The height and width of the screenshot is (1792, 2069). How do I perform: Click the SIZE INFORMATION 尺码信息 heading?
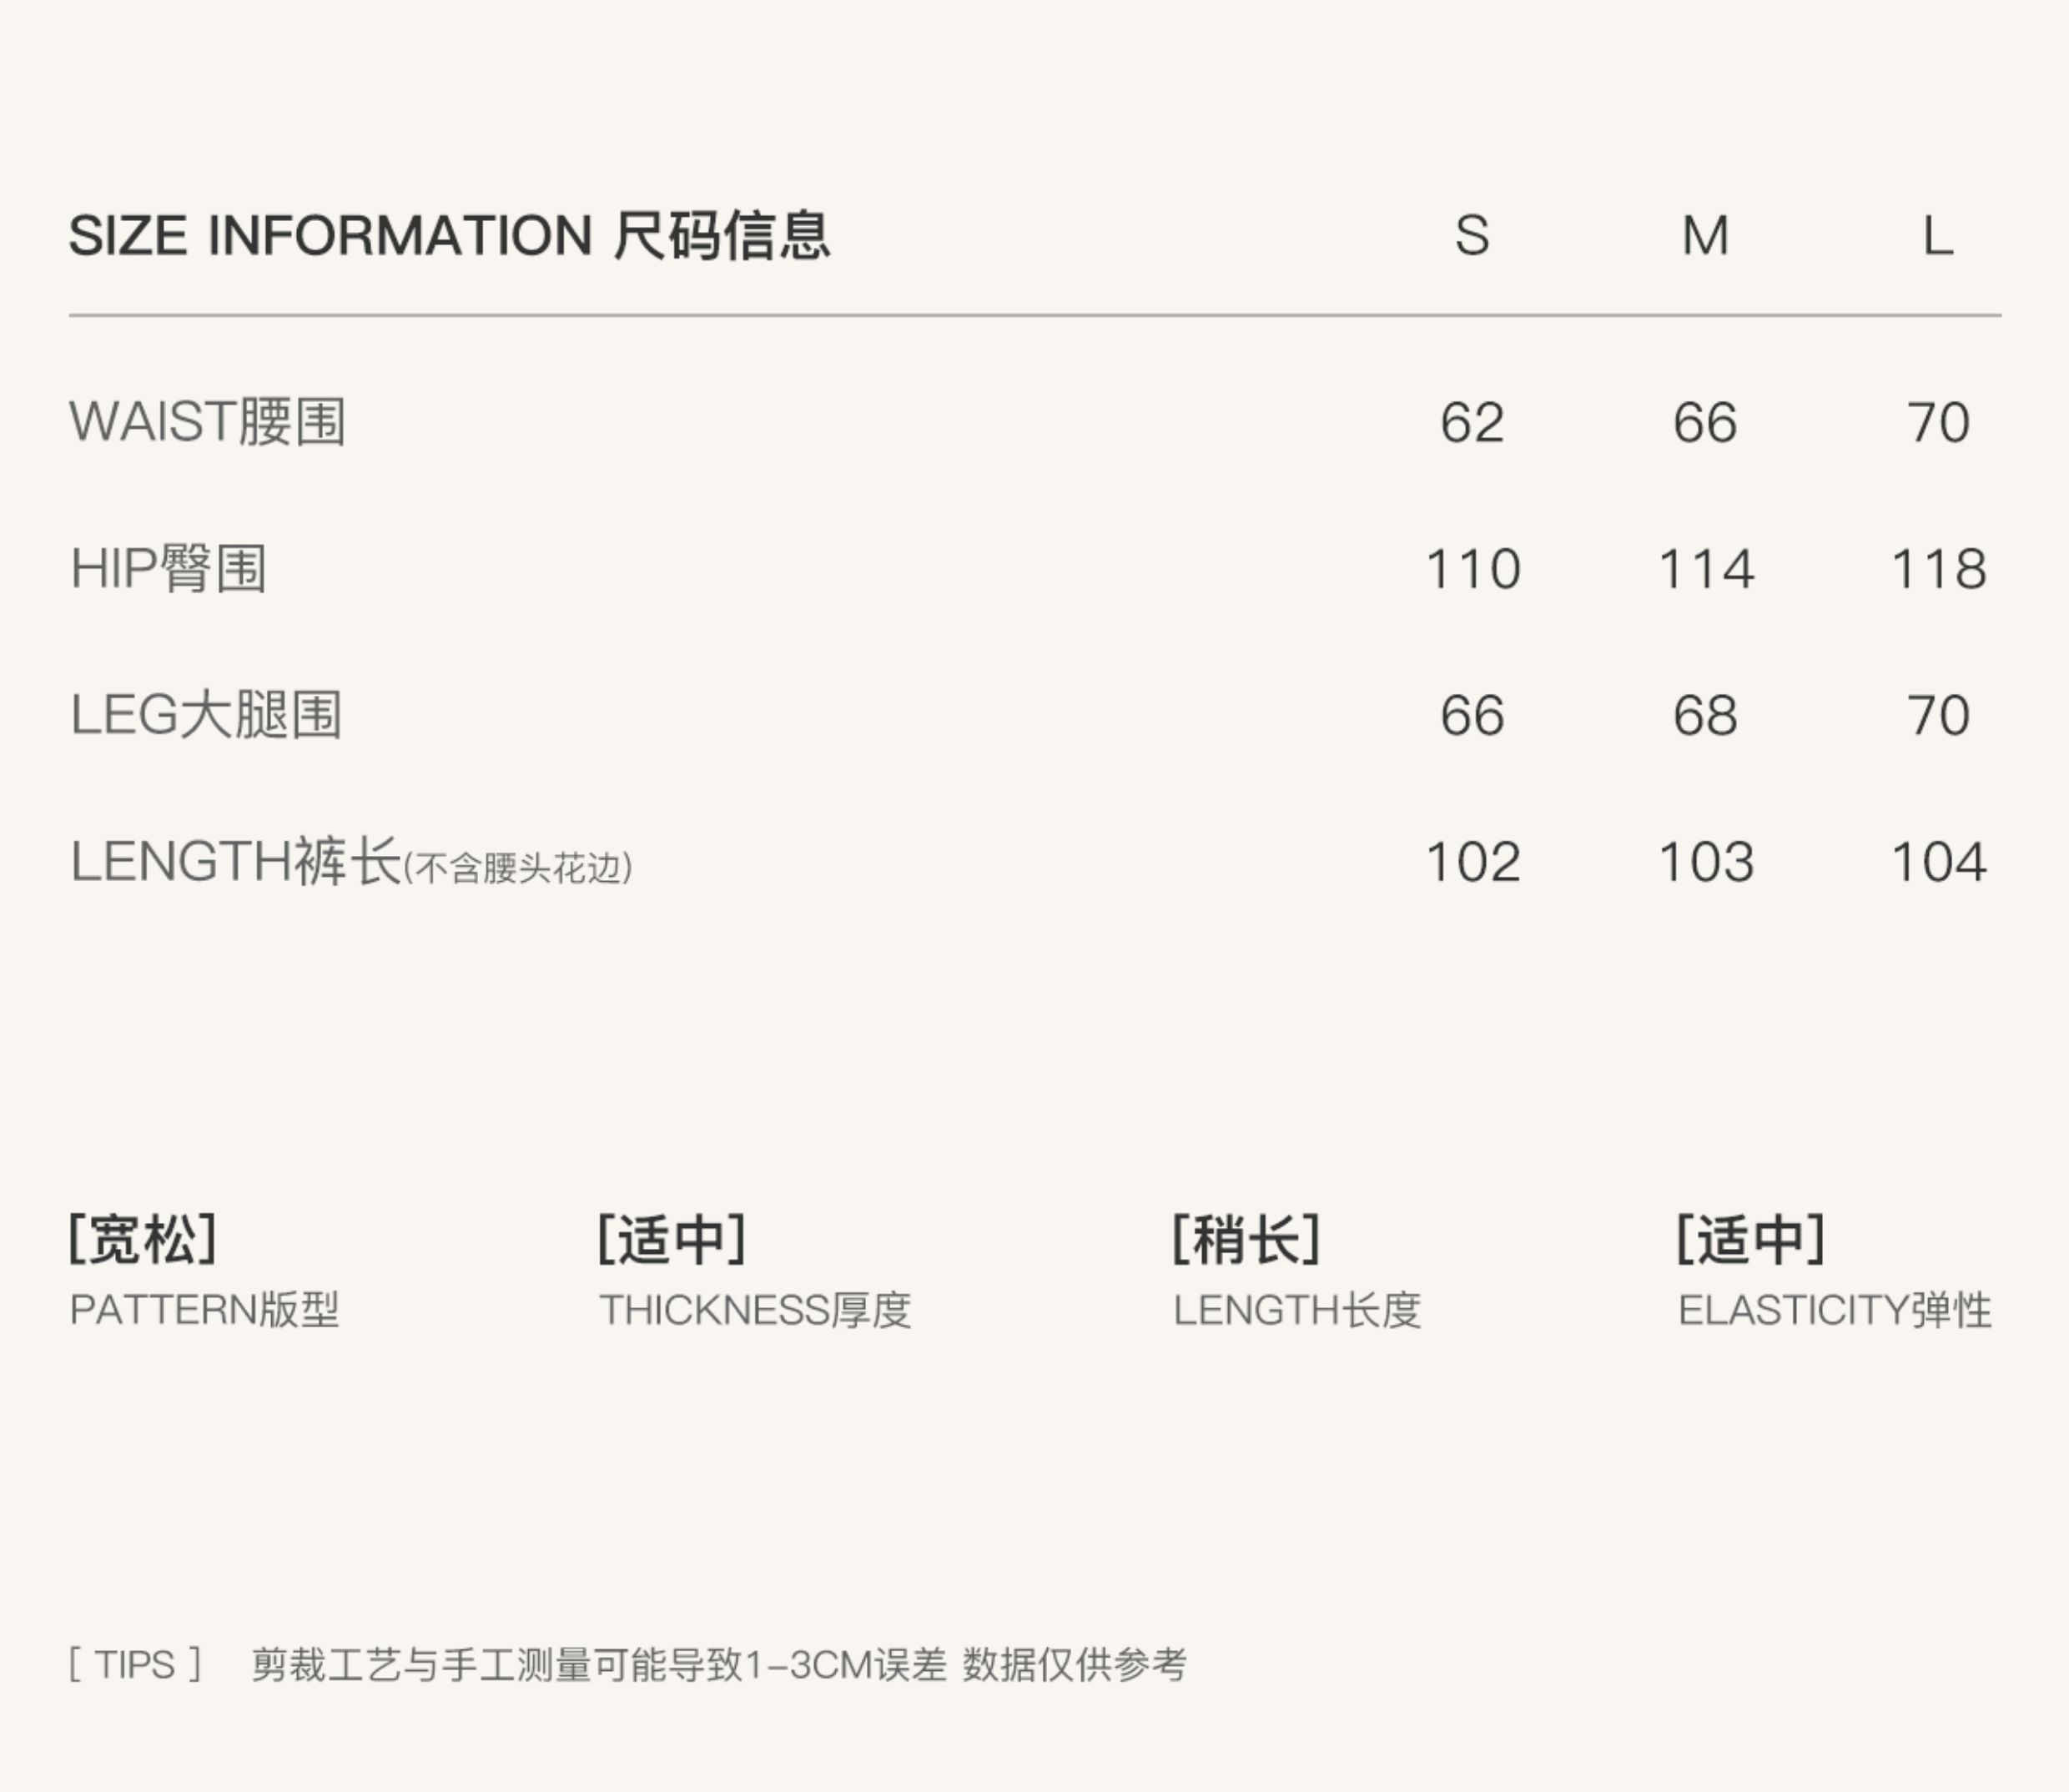tap(449, 236)
